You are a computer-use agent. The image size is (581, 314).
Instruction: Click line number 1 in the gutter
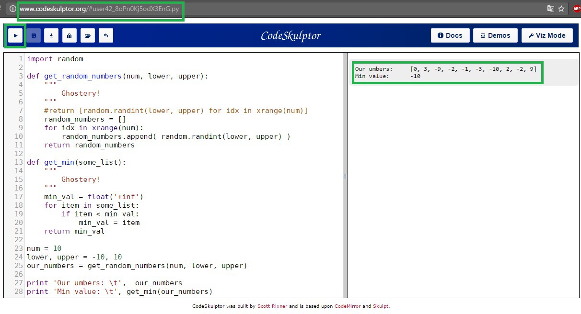[x=21, y=59]
